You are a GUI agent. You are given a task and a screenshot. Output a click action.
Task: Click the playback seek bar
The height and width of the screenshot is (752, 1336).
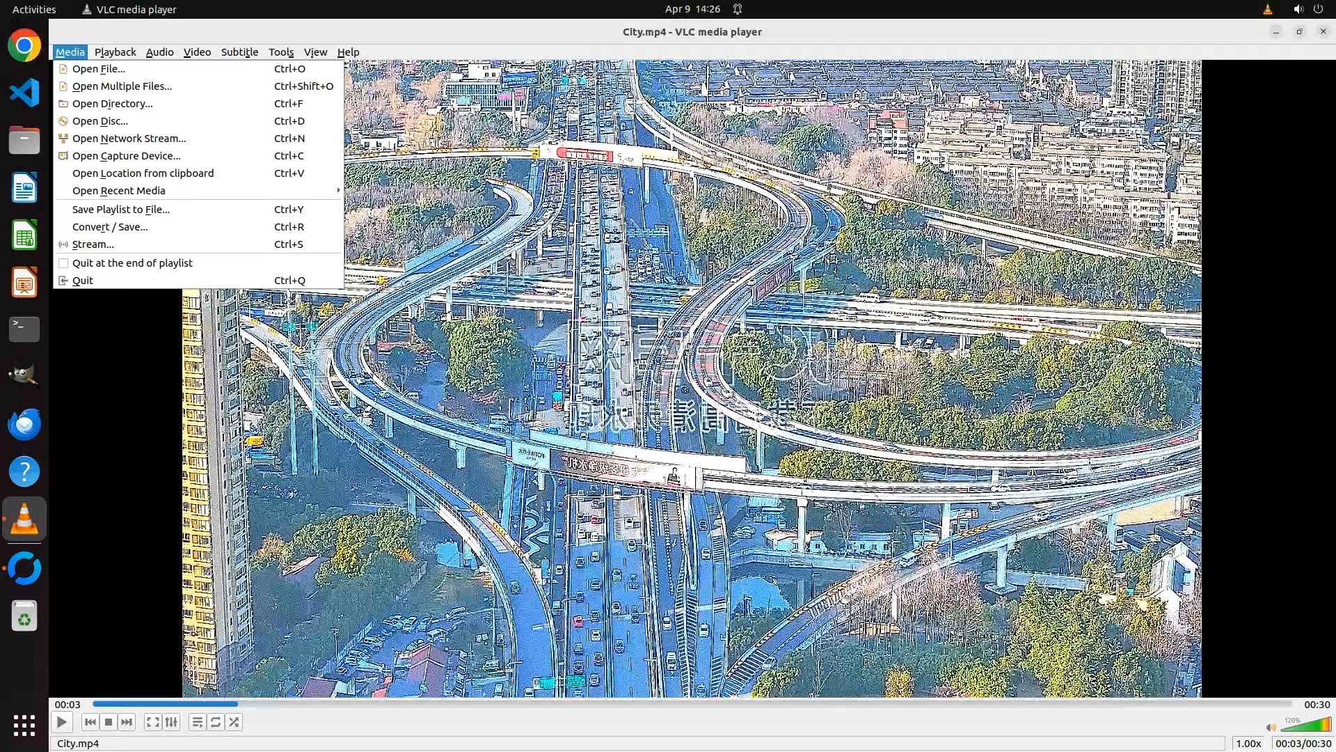coord(692,704)
